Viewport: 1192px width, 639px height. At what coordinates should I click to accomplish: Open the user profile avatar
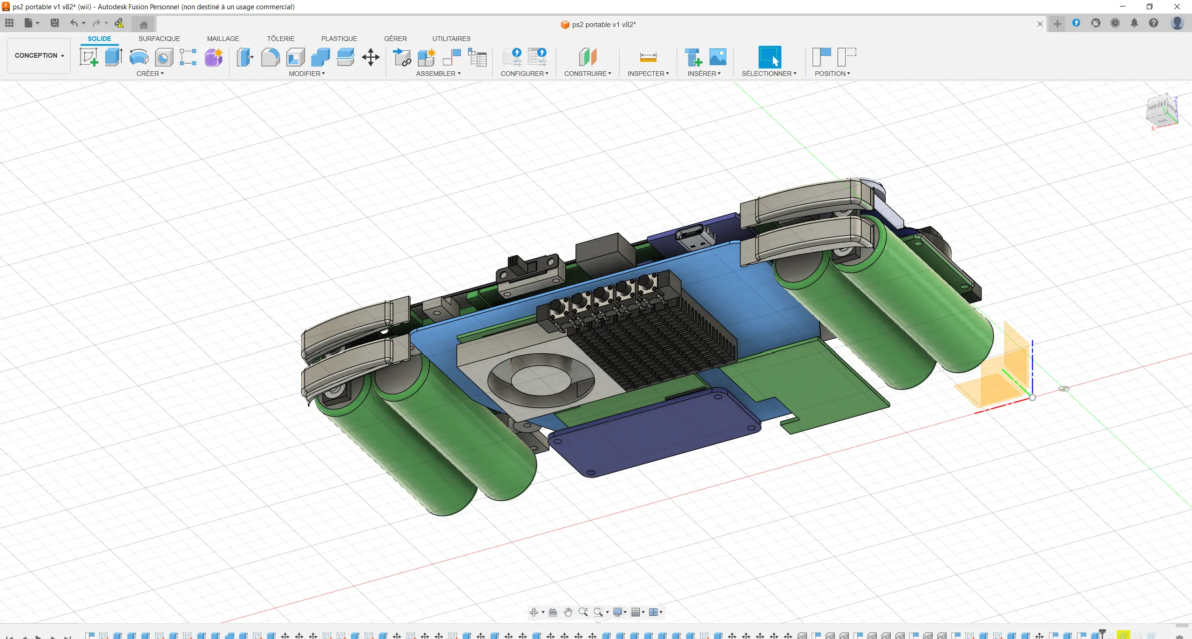pyautogui.click(x=1177, y=23)
